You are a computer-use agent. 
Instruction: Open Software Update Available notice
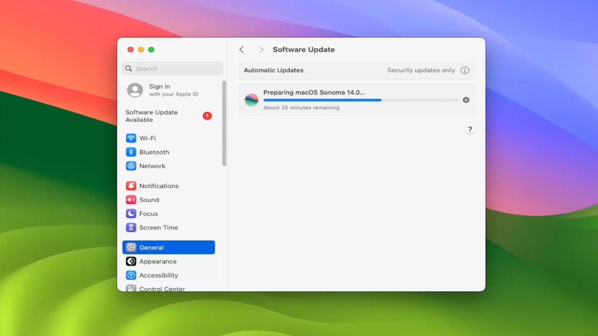coord(169,116)
